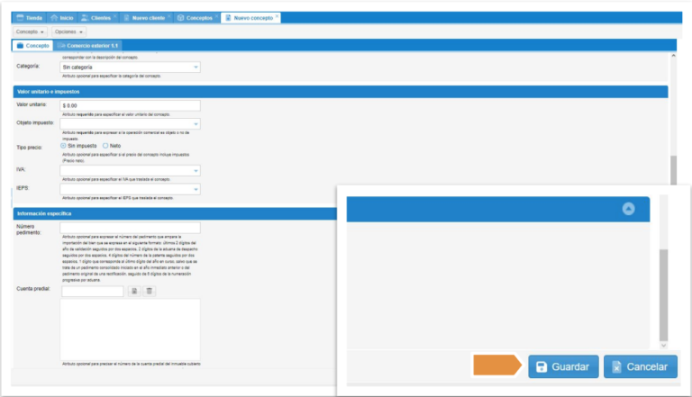Image resolution: width=692 pixels, height=397 pixels.
Task: Select the Neto price type option
Action: (105, 145)
